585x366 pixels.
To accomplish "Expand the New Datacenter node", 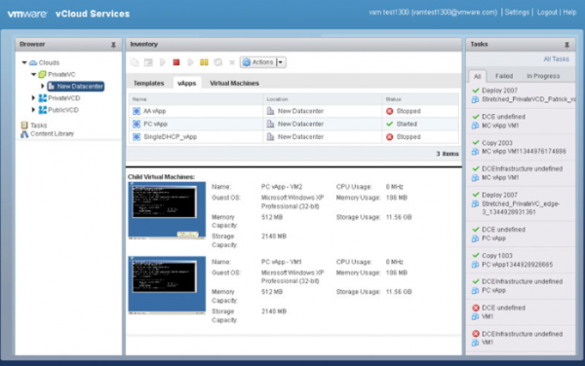I will (x=42, y=86).
